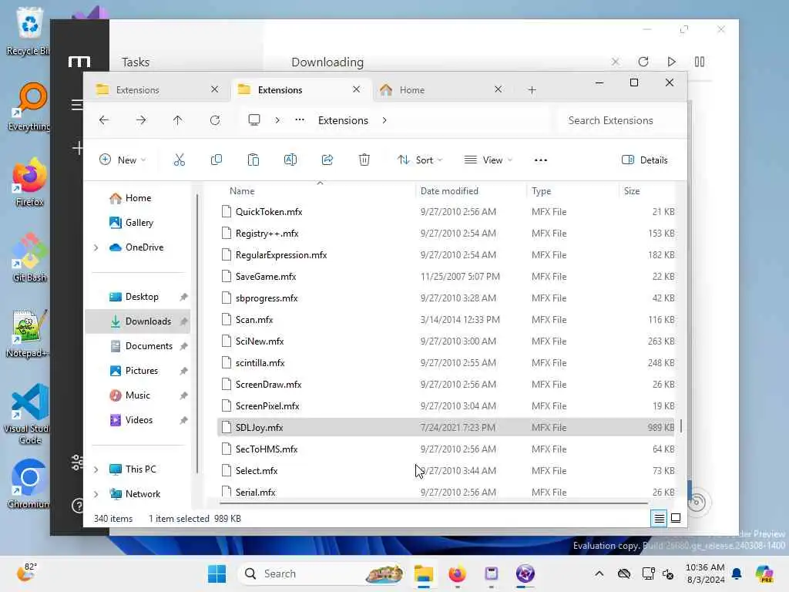This screenshot has height=592, width=789.
Task: Open Visual Studio Code desktop shortcut
Action: tap(29, 414)
